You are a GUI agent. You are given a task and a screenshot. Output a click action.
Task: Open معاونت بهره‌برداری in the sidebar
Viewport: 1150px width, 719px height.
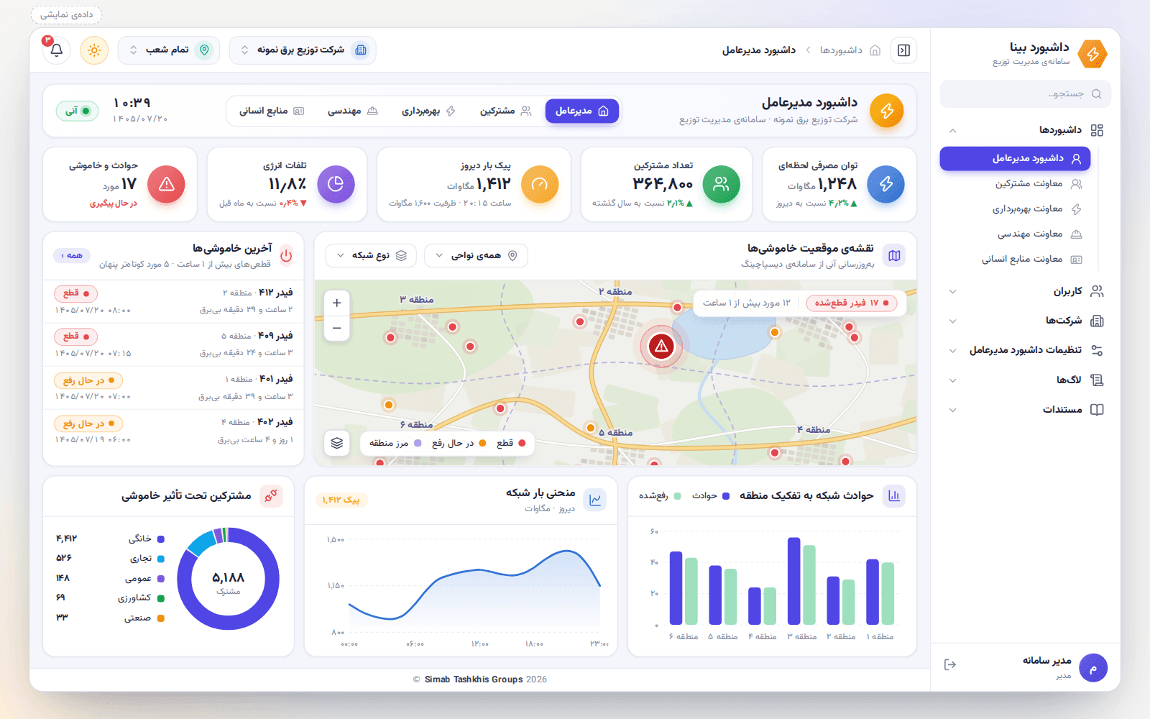(1015, 209)
